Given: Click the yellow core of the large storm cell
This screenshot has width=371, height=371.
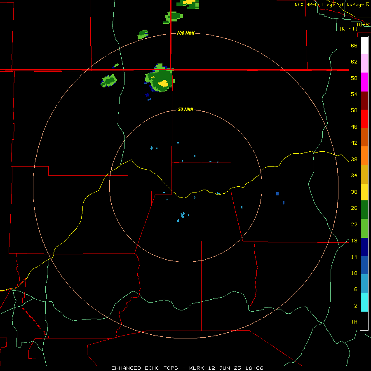Looking at the screenshot, I should (x=163, y=83).
